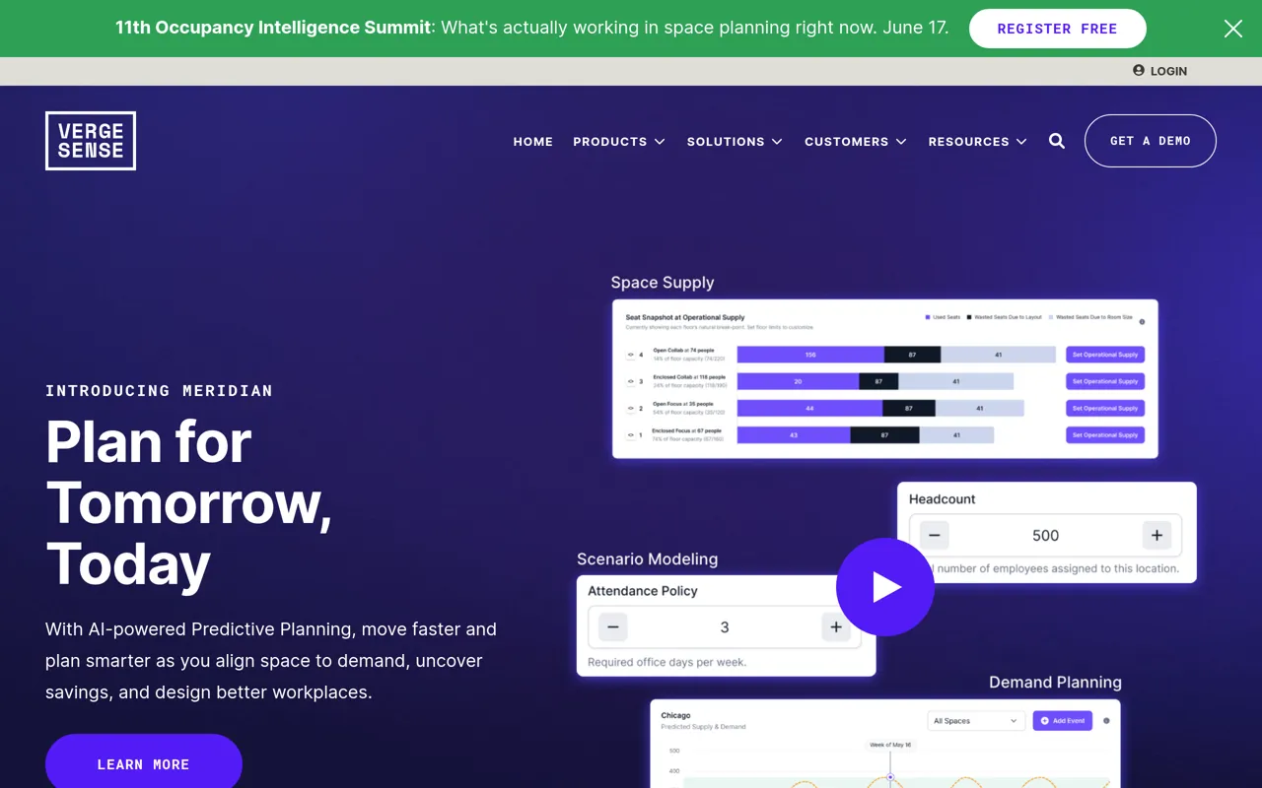The image size is (1262, 788).
Task: Click 'Required office days per week.' text
Action: 666,662
